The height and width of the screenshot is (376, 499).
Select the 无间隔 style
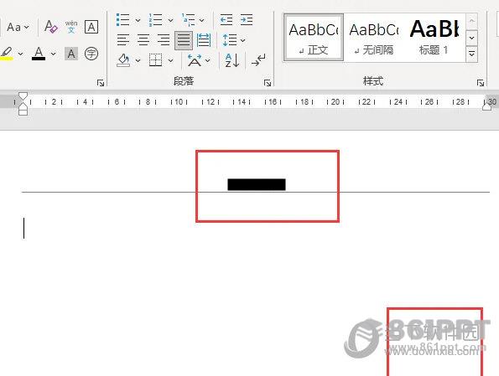click(x=374, y=38)
